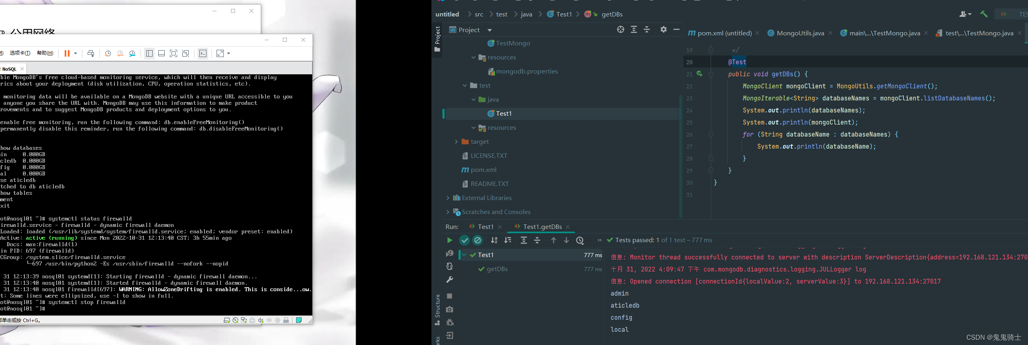This screenshot has width=1028, height=345.
Task: Open the 选项卡(T) menu in VMware
Action: [x=20, y=53]
